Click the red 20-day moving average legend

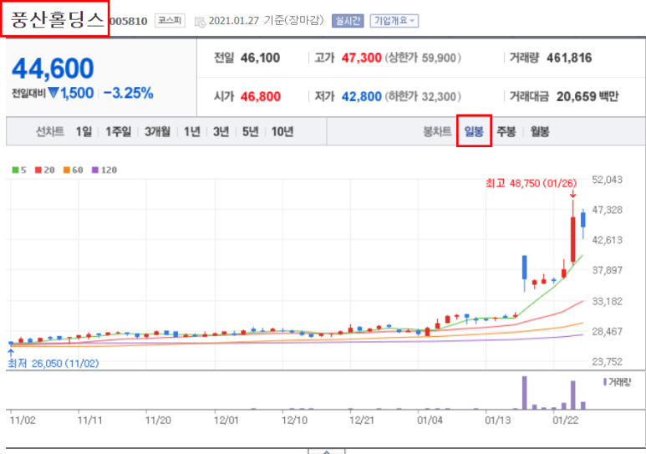coord(45,170)
